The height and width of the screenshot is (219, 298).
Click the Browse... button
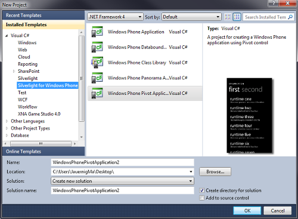click(215, 172)
